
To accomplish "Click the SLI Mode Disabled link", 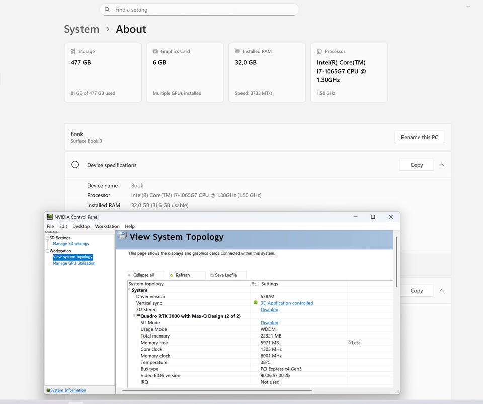I will [x=269, y=322].
